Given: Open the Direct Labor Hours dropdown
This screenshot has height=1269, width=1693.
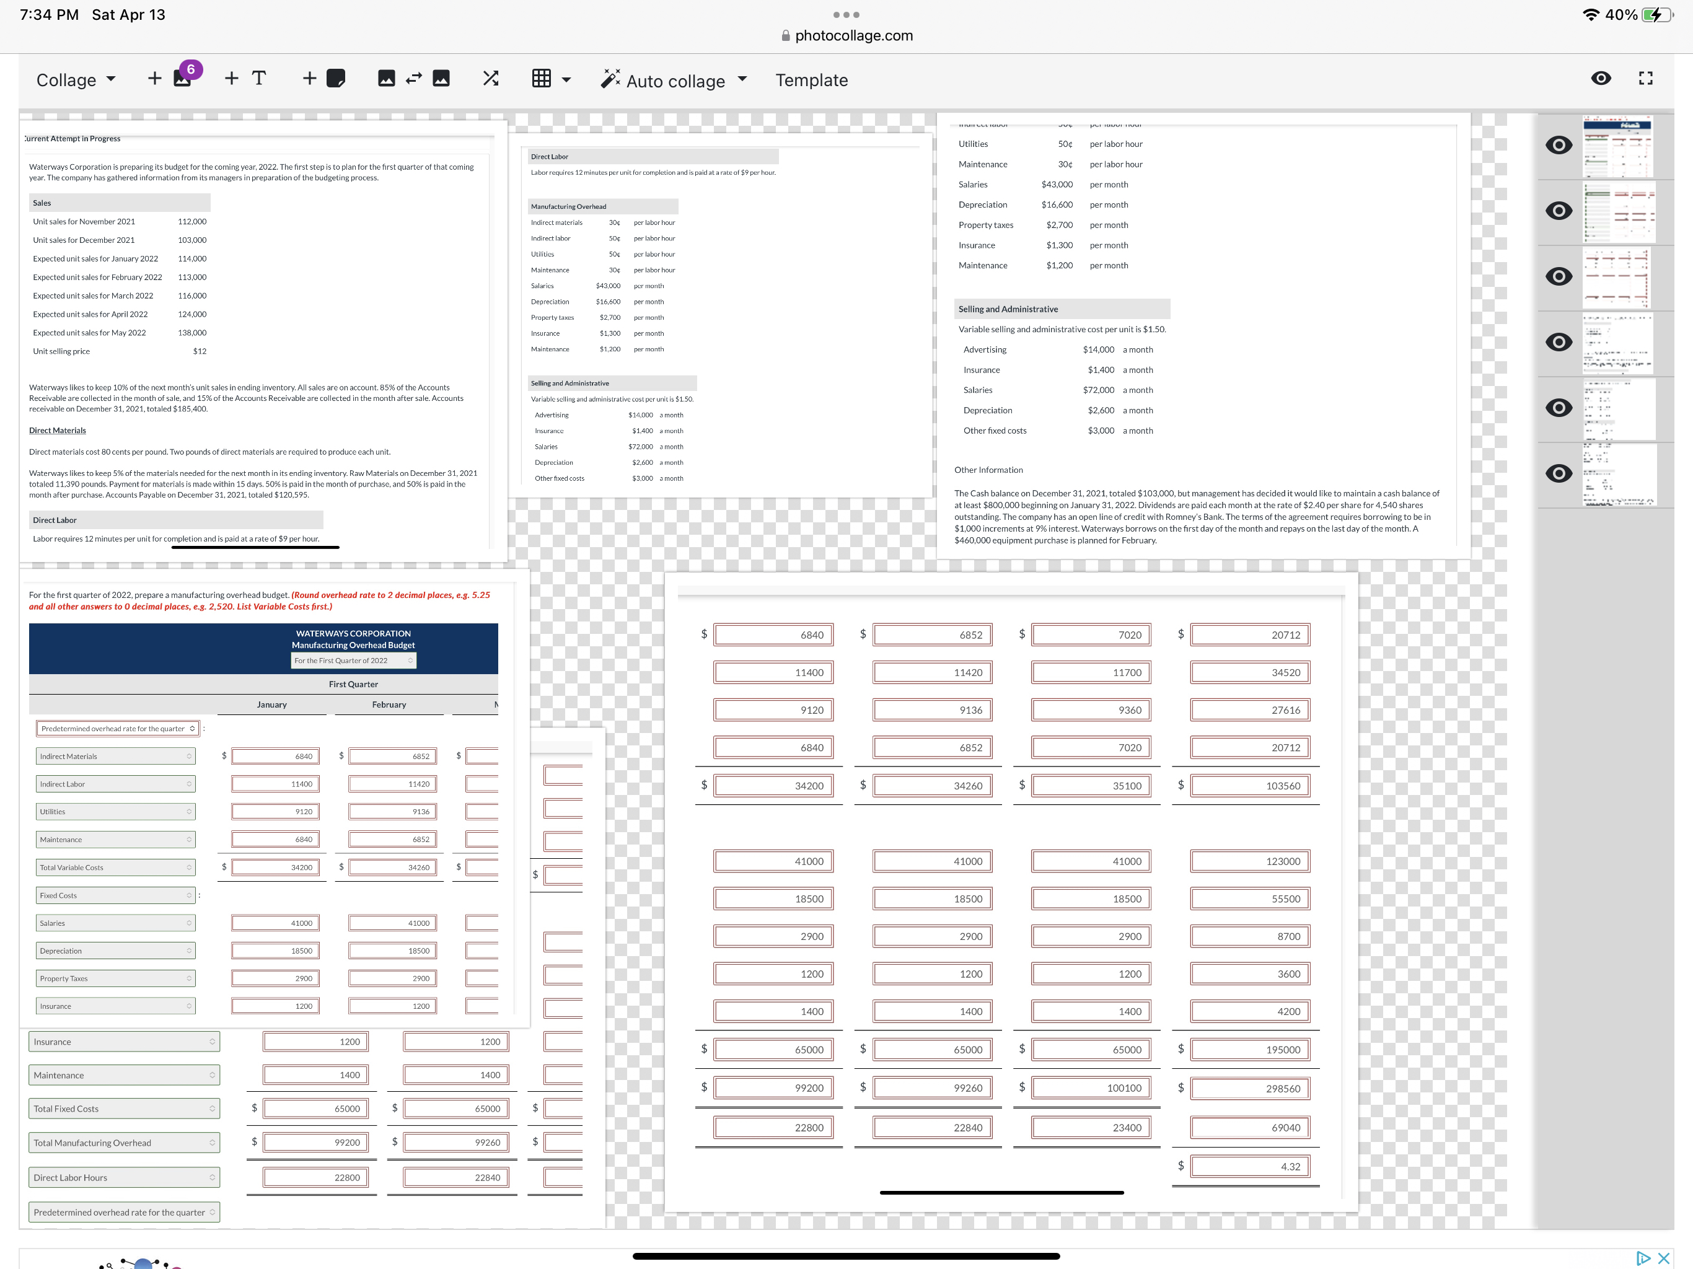Looking at the screenshot, I should [x=124, y=1177].
